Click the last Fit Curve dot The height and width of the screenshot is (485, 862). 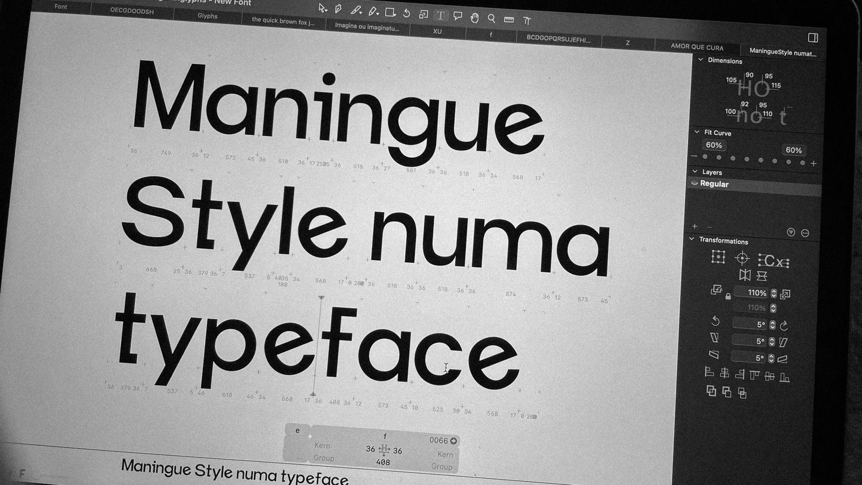pyautogui.click(x=802, y=163)
